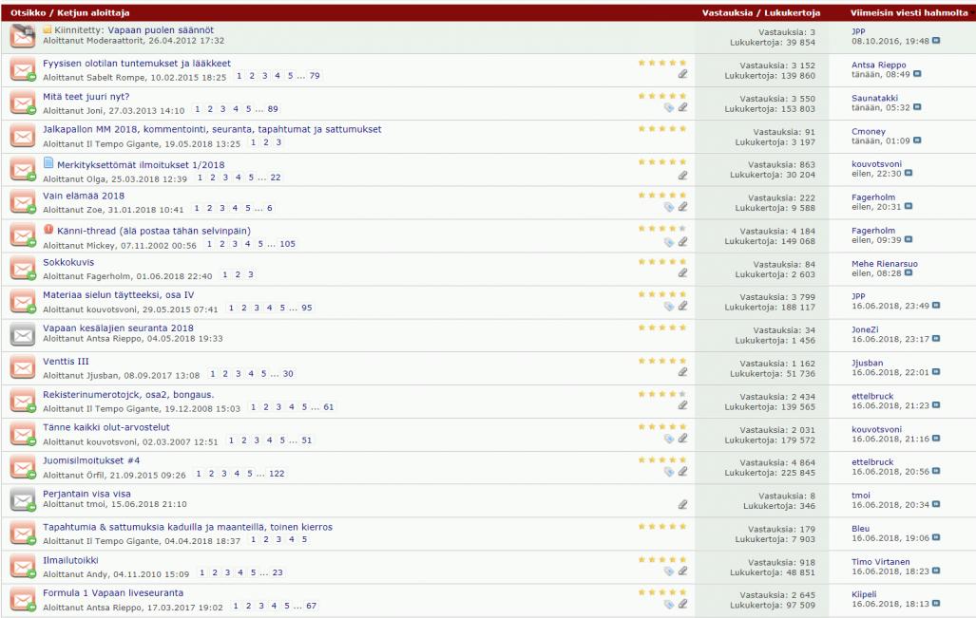Click the paperclip icon in Fyysisen olotilan tuntemukset row
976x618 pixels.
(x=682, y=74)
